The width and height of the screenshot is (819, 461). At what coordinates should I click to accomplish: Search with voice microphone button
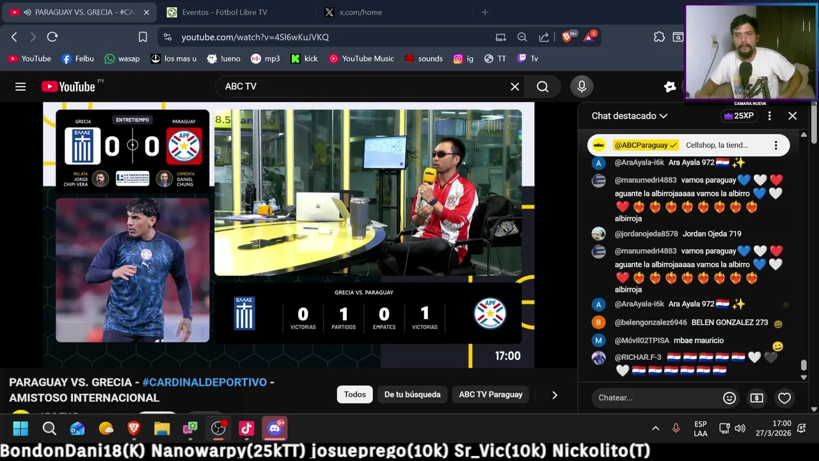582,86
